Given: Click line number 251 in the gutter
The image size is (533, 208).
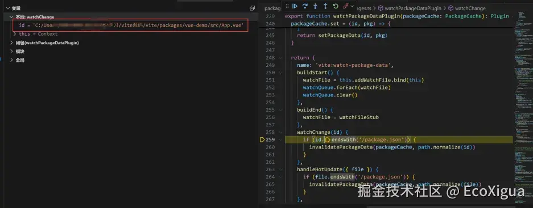Looking at the screenshot, I should [270, 80].
